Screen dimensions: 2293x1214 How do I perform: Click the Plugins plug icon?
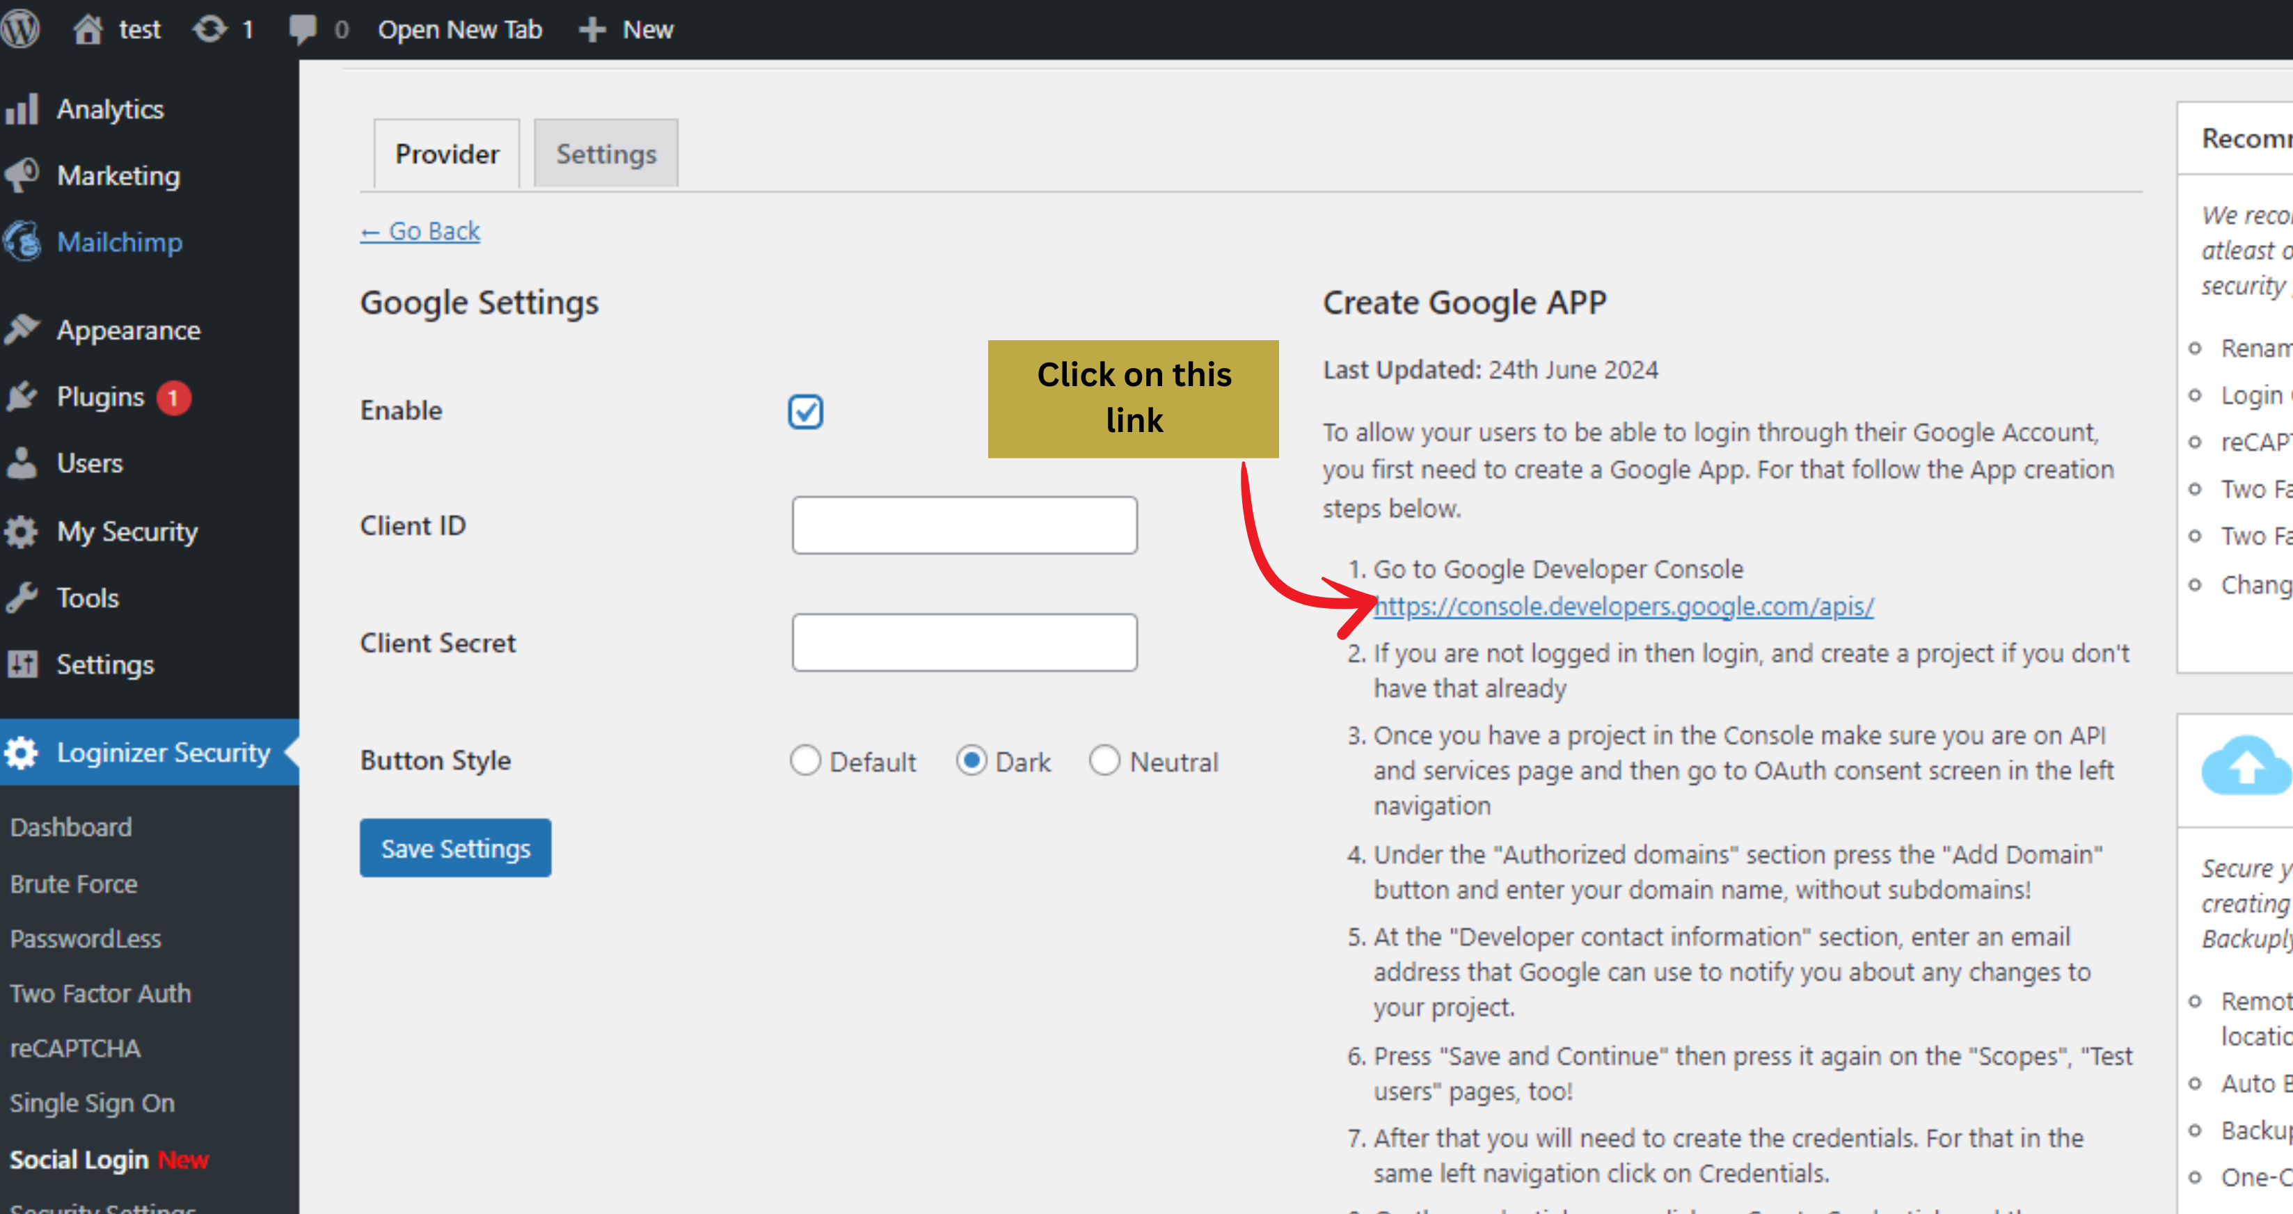click(x=22, y=396)
